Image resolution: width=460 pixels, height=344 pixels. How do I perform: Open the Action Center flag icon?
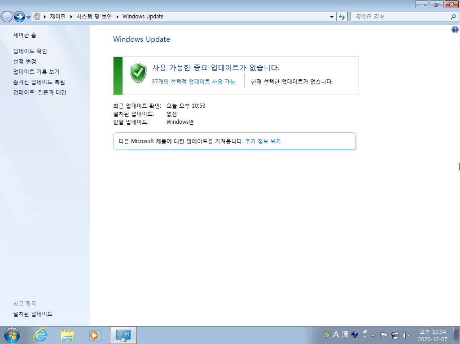click(x=384, y=335)
